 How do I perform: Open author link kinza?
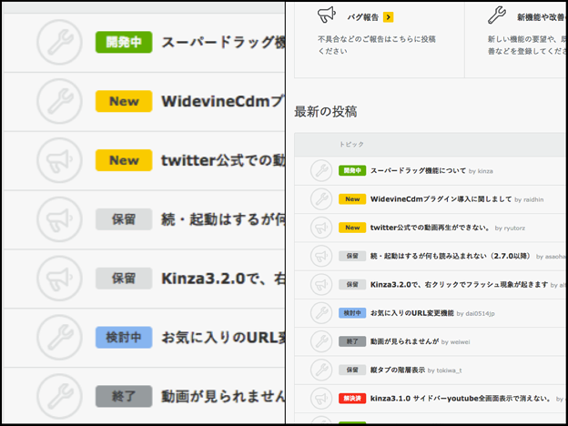[x=485, y=171]
